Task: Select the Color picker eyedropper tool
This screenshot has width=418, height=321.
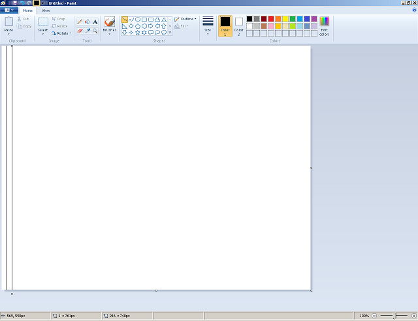Action: 88,31
